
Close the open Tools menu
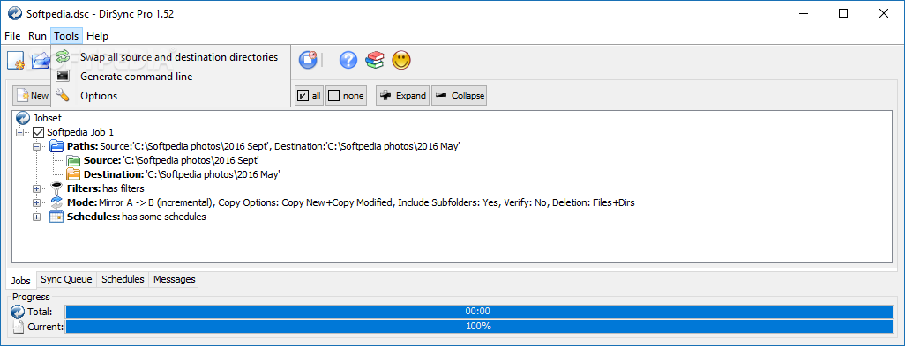66,36
